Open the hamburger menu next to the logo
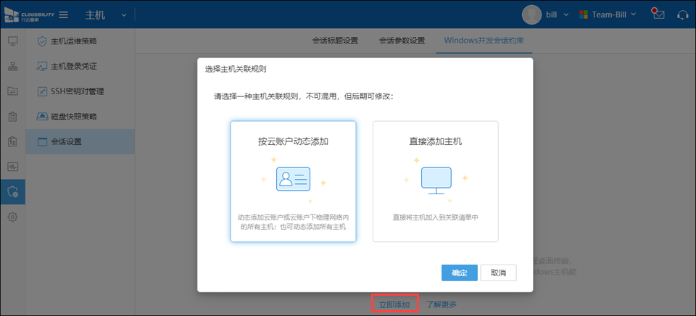696x316 pixels. [x=64, y=14]
